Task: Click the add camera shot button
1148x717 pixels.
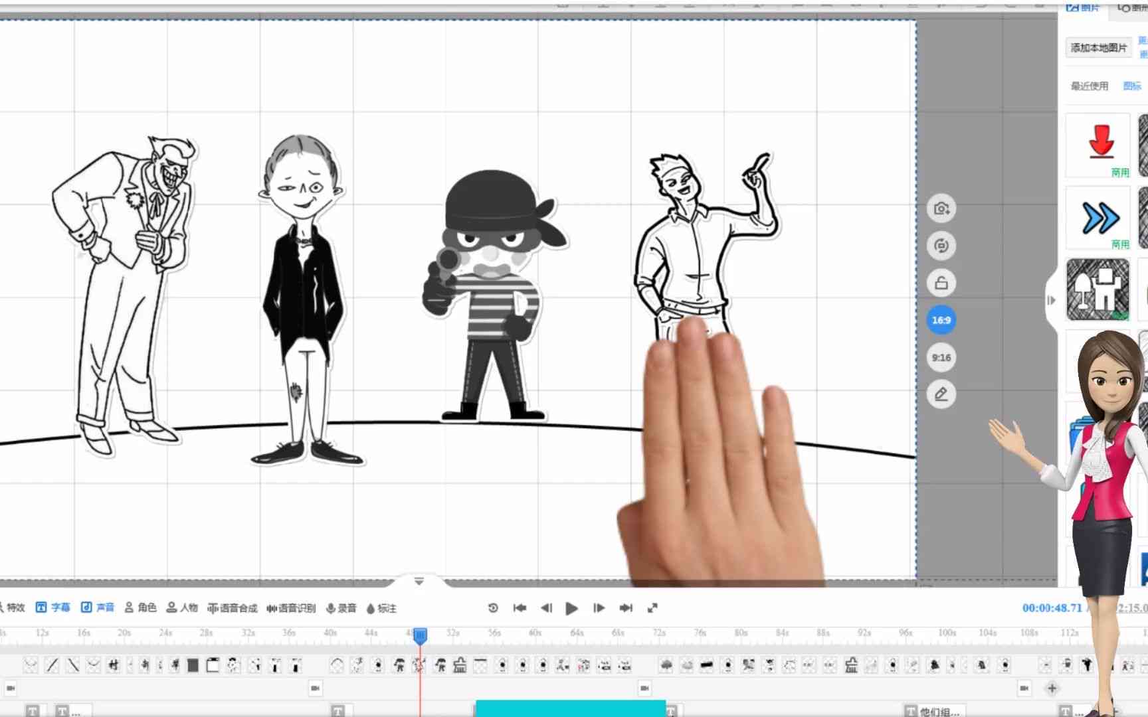Action: coord(941,208)
